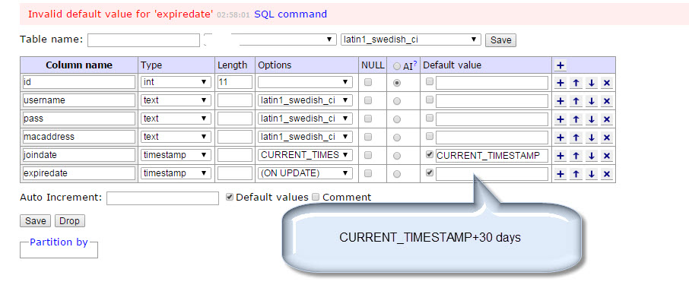Enable the Comment checkbox
The image size is (689, 288).
[x=315, y=197]
